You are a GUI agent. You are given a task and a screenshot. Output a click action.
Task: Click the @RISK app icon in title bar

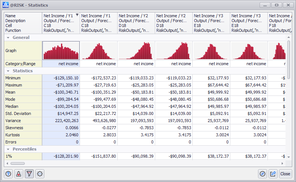(x=6, y=5)
